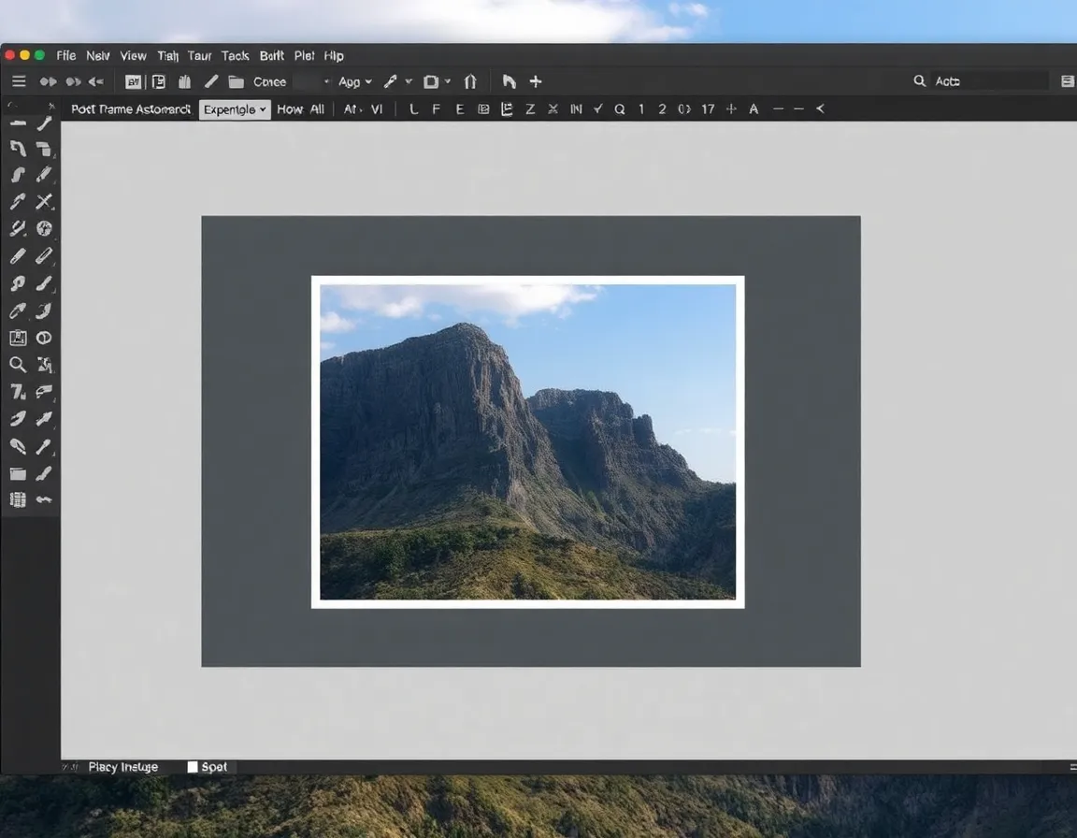1077x838 pixels.
Task: Expand the App dropdown in the top toolbar
Action: click(x=355, y=81)
